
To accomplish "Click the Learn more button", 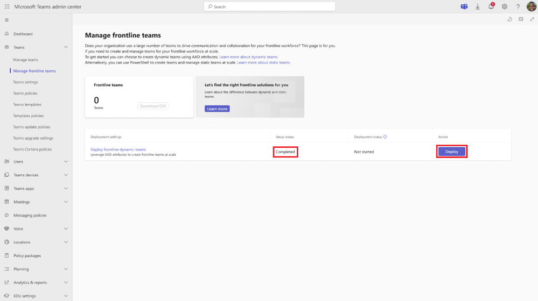I will pyautogui.click(x=217, y=109).
